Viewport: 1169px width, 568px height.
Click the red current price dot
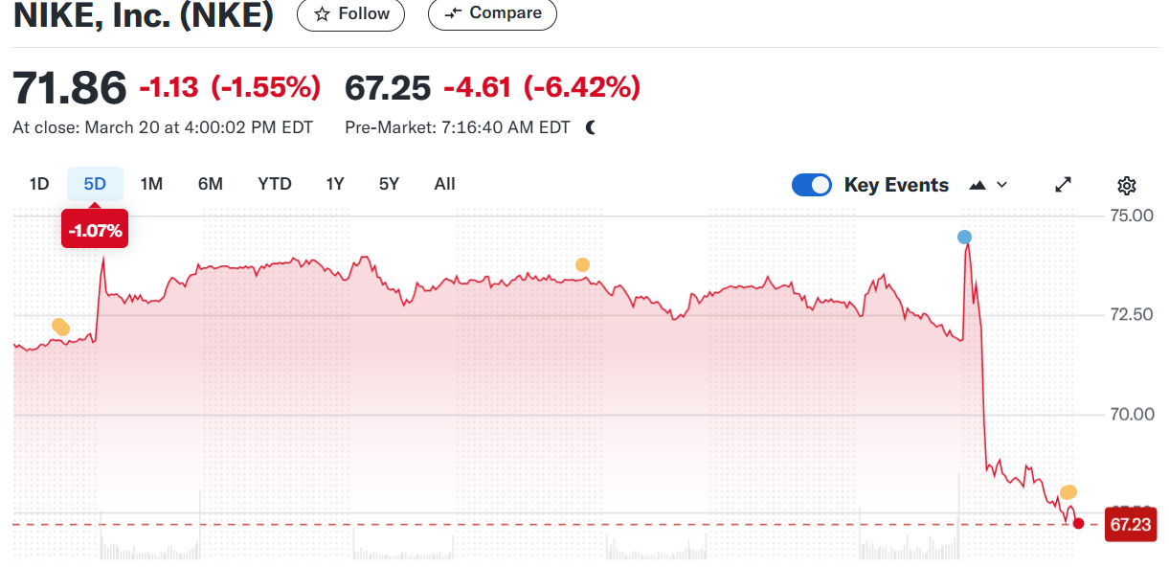pos(1079,523)
